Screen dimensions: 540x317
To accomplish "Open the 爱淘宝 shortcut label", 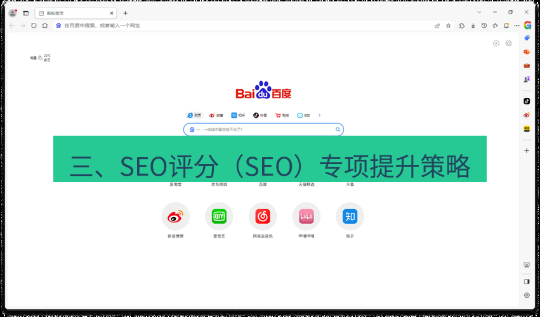I will click(176, 184).
